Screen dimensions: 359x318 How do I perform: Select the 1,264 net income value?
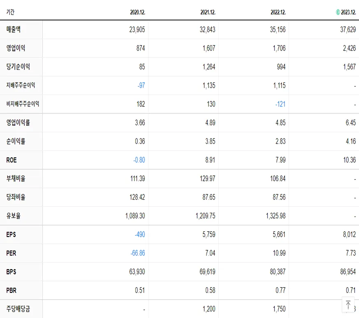click(209, 67)
